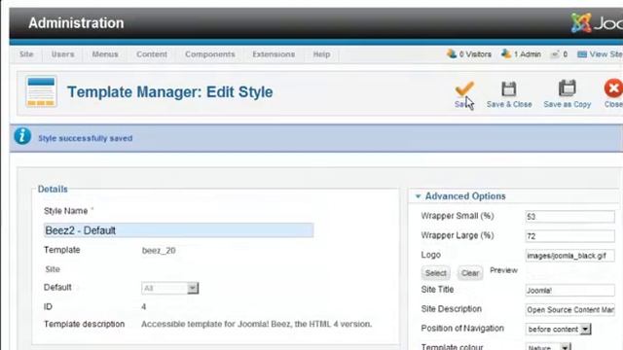Click the ID value '4'
Screen dimensions: 623x350
(144, 307)
